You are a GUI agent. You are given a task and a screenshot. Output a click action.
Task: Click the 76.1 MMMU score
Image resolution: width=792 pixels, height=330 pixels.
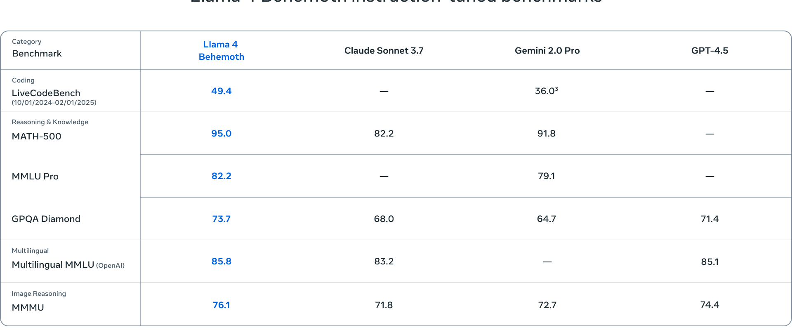(x=221, y=305)
